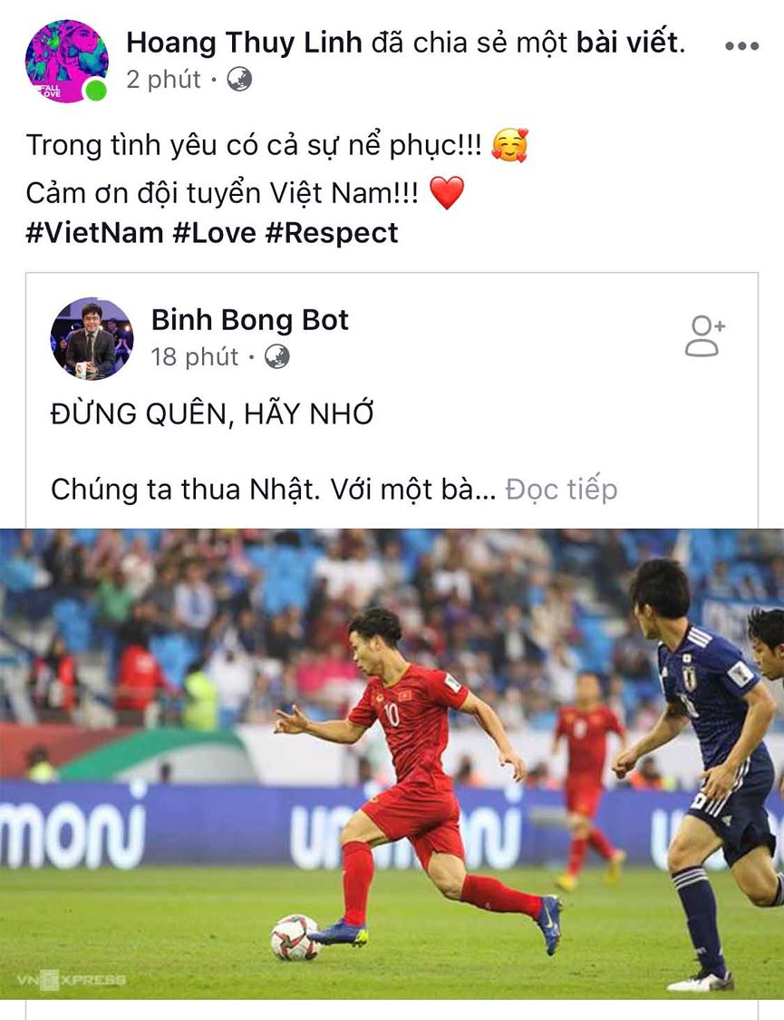Open the three-dot post options menu
This screenshot has height=1020, width=784.
[x=741, y=45]
